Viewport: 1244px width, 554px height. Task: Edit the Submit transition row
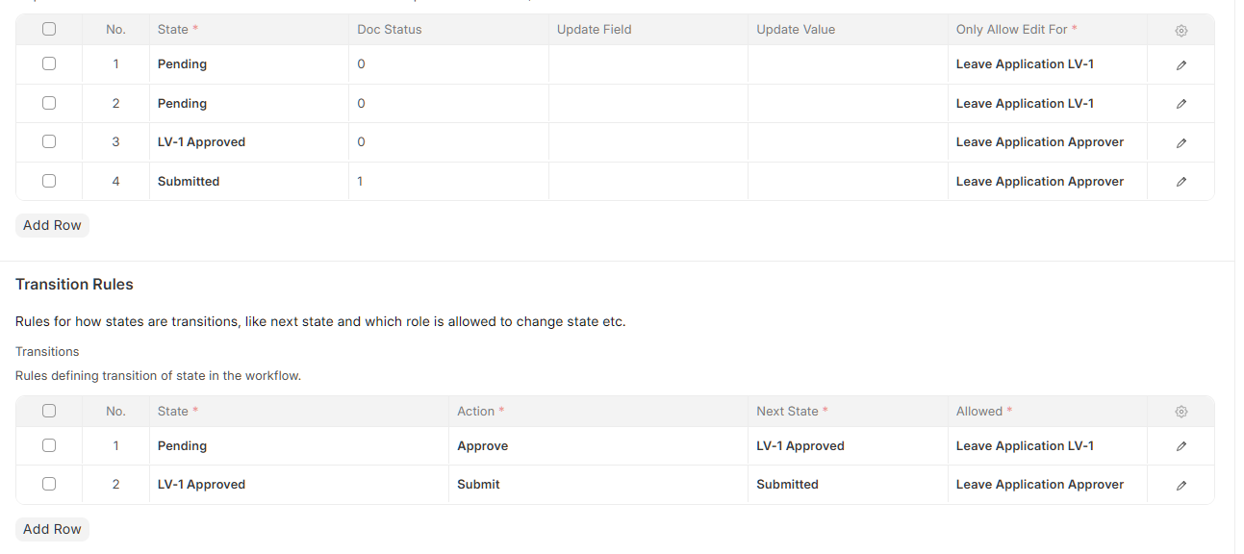click(1181, 484)
